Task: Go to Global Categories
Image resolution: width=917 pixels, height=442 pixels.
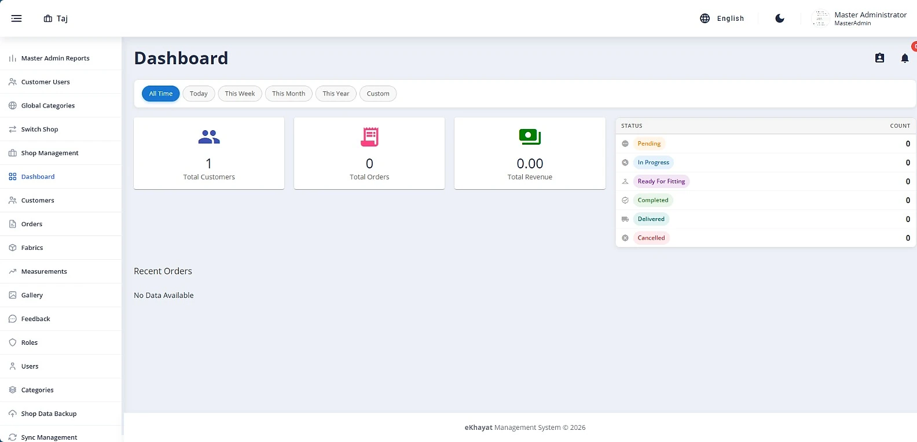Action: (x=61, y=106)
